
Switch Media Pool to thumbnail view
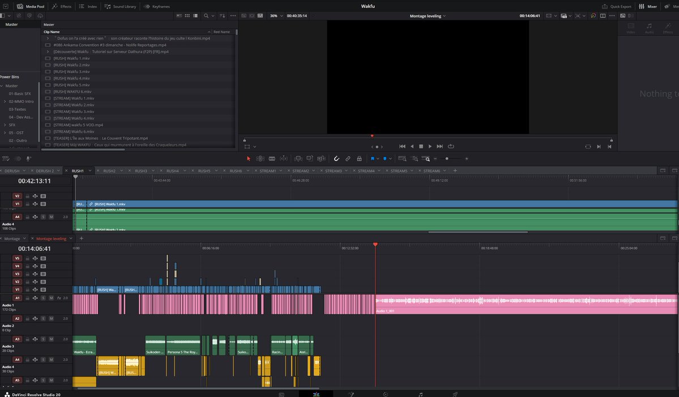(187, 16)
